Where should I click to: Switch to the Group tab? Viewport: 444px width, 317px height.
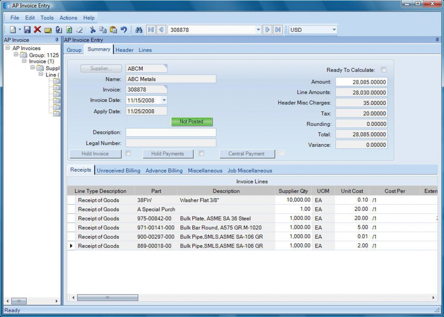[x=74, y=50]
